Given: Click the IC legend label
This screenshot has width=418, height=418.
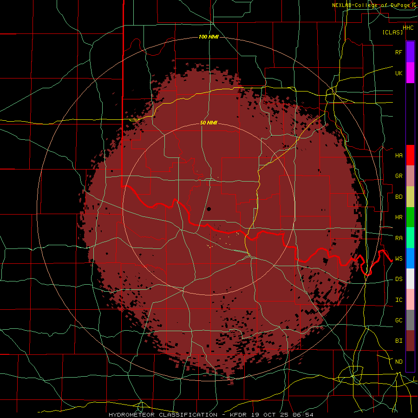Looking at the screenshot, I should 398,300.
